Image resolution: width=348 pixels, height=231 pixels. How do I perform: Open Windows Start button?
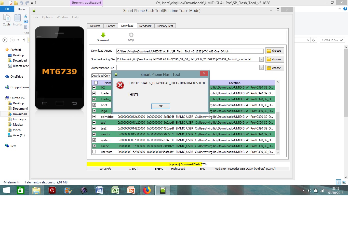6,190
